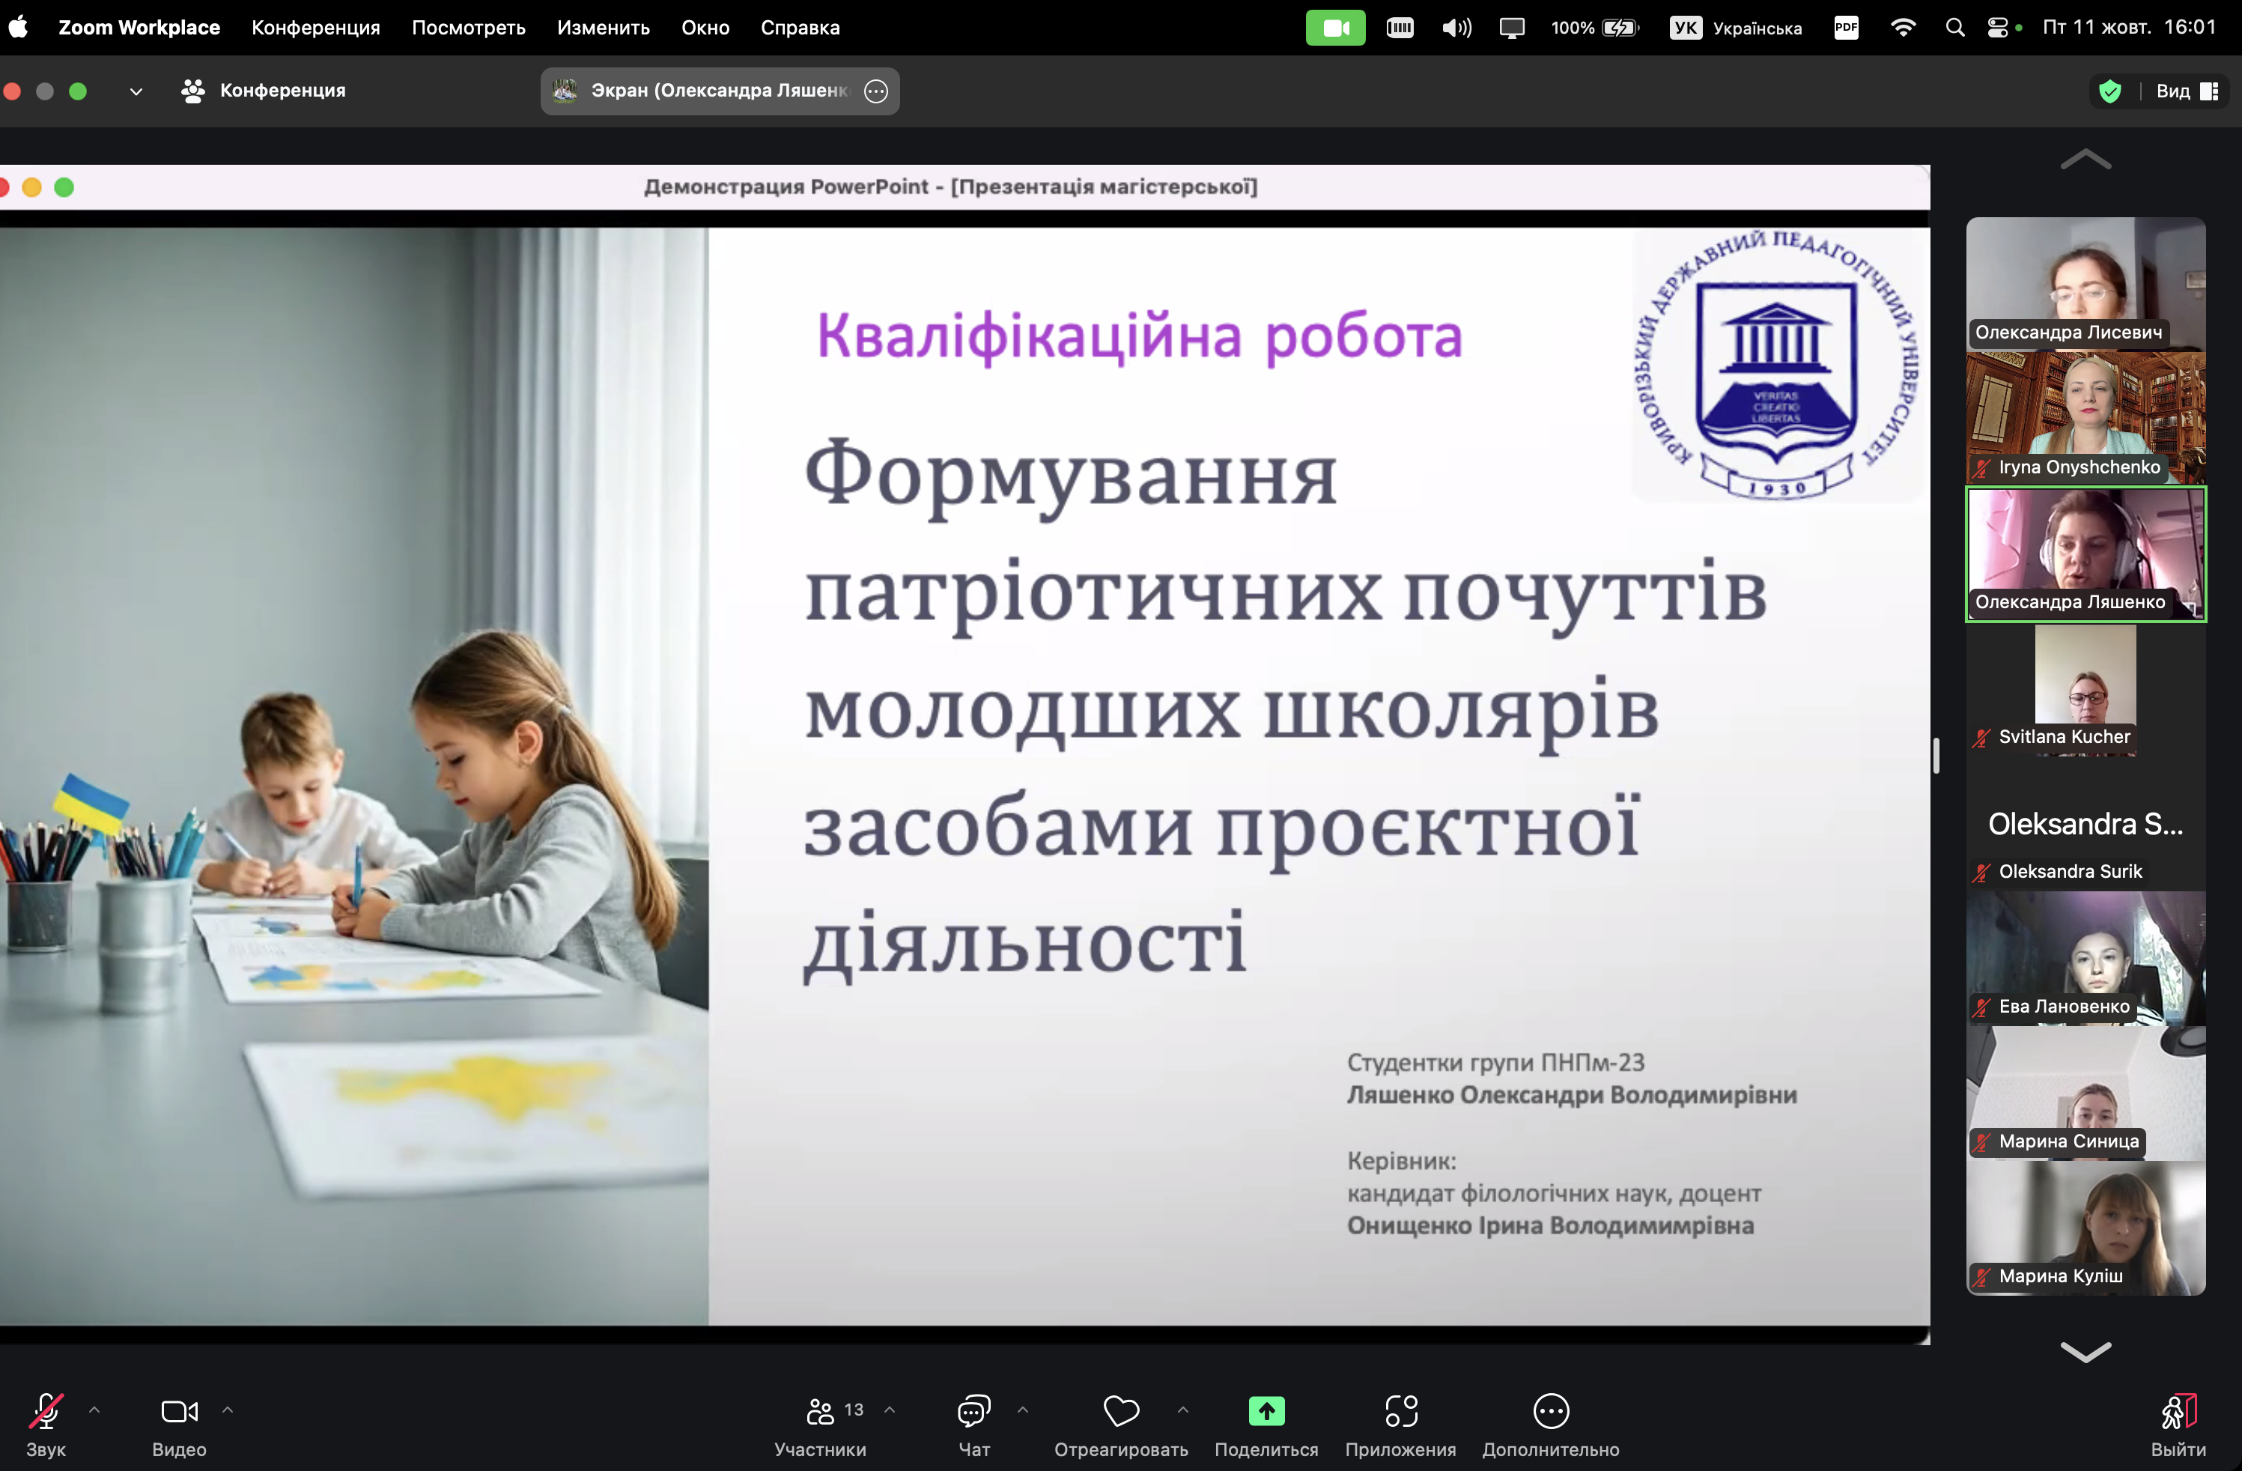
Task: Switch input source via Українська
Action: click(x=1736, y=27)
